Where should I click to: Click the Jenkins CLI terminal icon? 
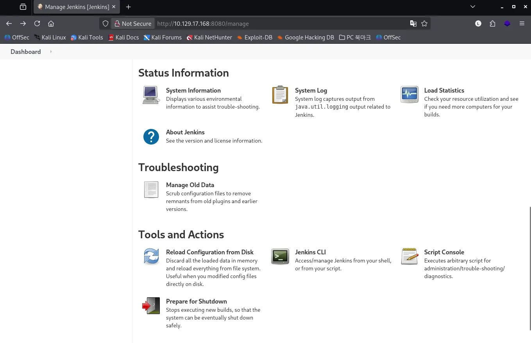click(280, 257)
